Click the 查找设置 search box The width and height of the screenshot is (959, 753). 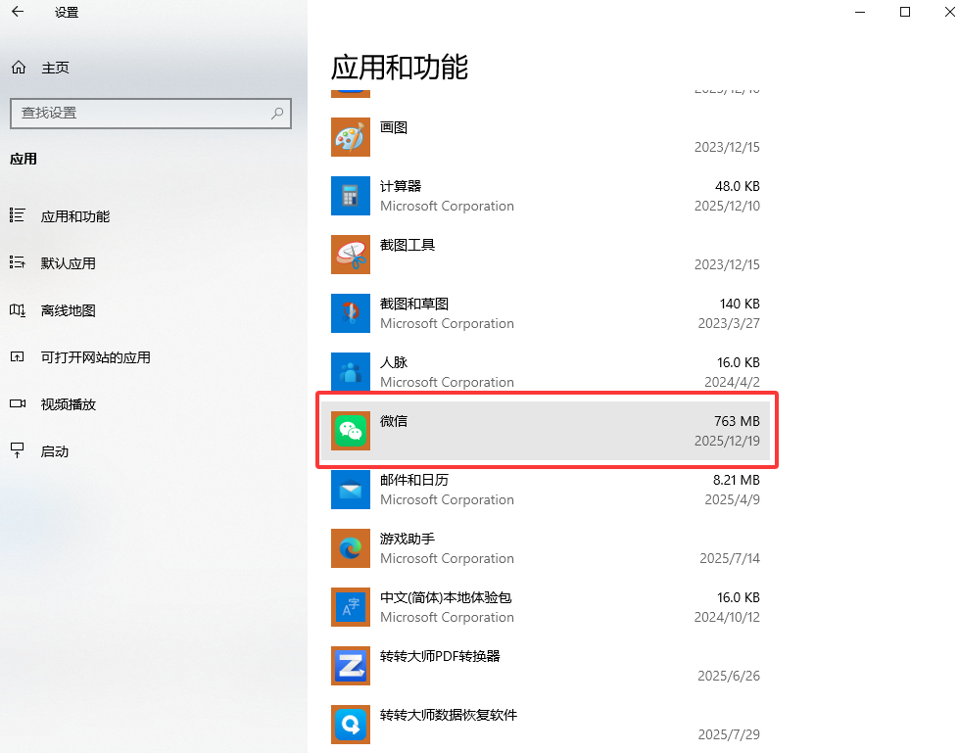click(151, 114)
